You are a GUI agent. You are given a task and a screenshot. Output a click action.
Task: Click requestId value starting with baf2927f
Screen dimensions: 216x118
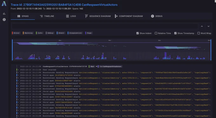173,89
